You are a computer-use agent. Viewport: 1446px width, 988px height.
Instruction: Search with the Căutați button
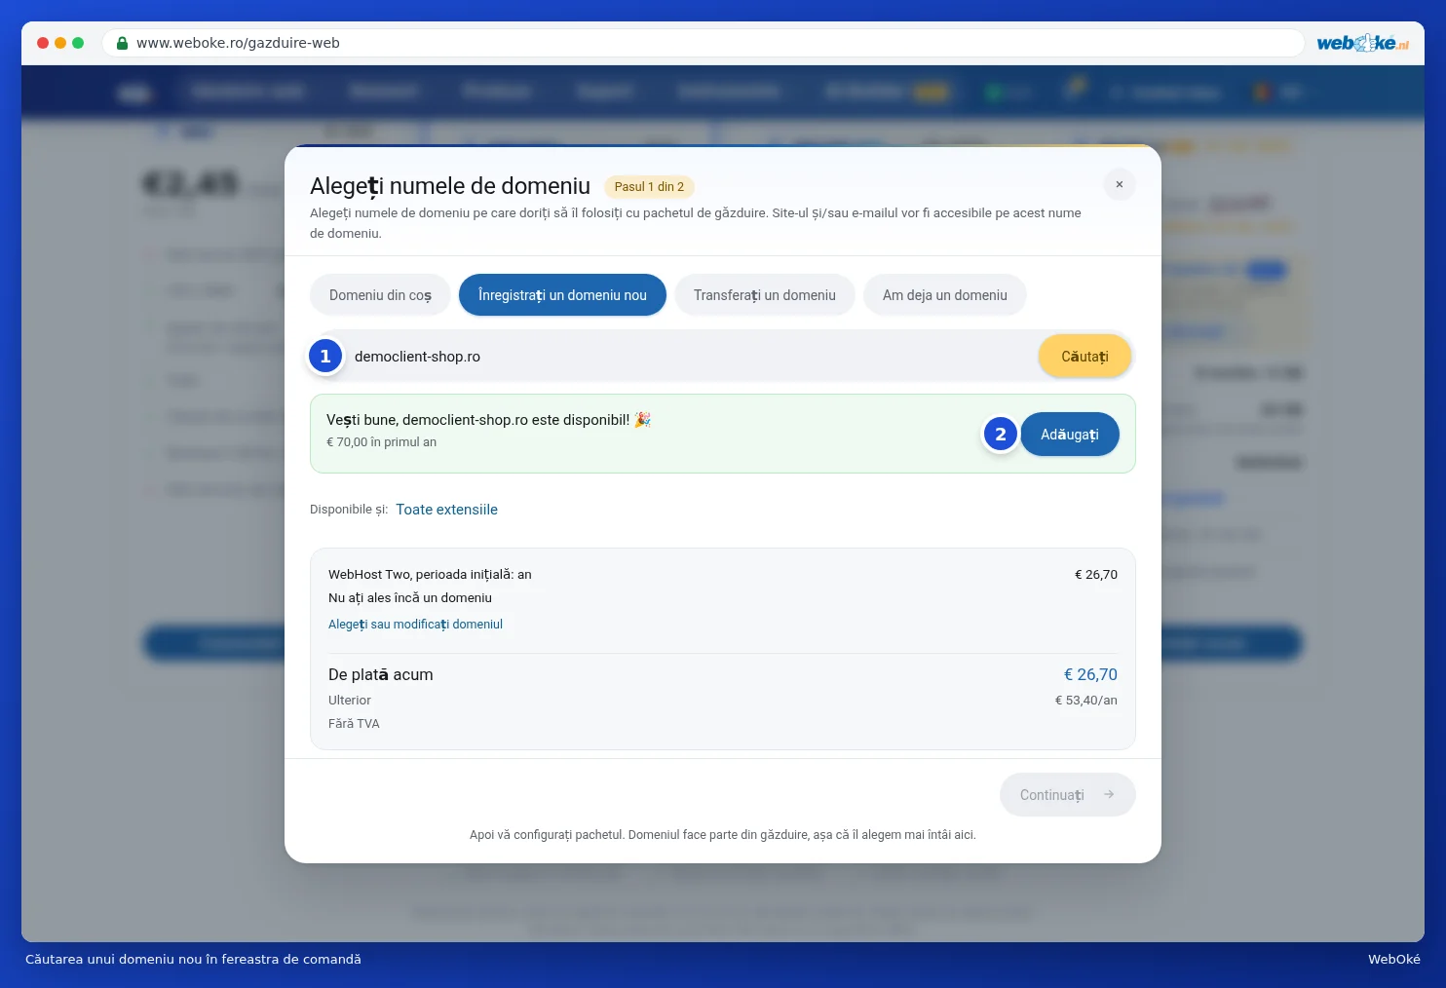tap(1084, 357)
